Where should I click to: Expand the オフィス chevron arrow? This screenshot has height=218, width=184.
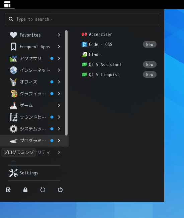coord(59,82)
